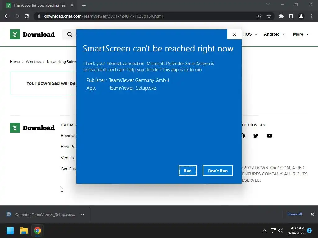
Task: Click the tab search chevron in title bar
Action: pyautogui.click(x=268, y=4)
